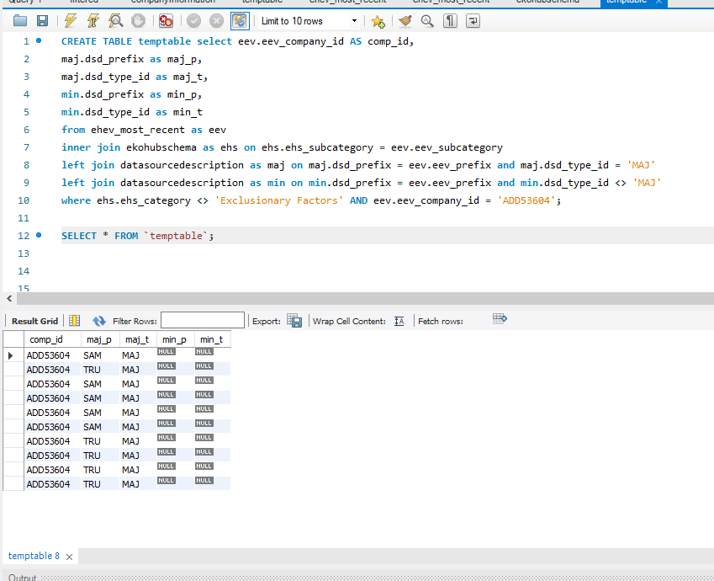The image size is (714, 581).
Task: Toggle auto-commit mode icon
Action: (240, 20)
